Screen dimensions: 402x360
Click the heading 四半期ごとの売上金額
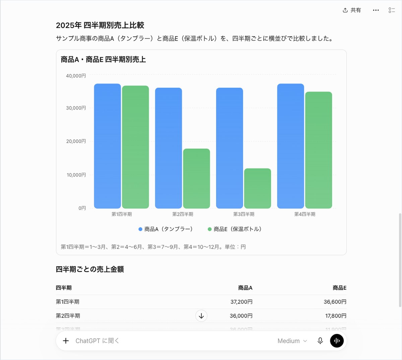90,269
